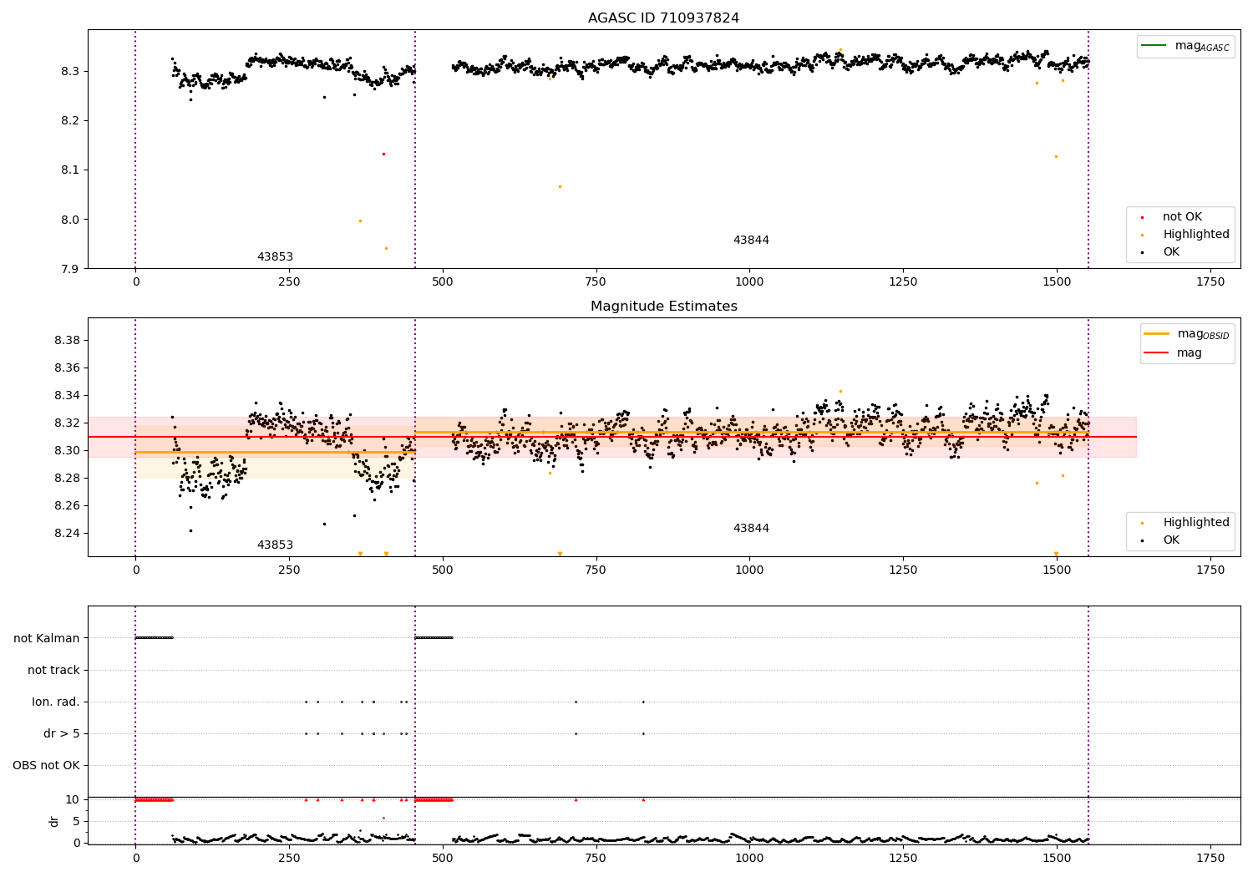
Task: Select the mag AGASC legend entry
Action: pos(1185,46)
